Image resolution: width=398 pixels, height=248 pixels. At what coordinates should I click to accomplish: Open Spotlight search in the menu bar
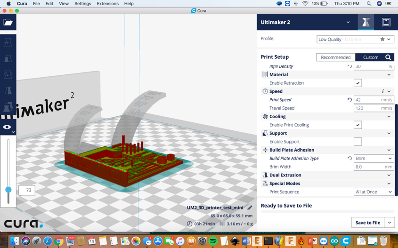coord(369,4)
